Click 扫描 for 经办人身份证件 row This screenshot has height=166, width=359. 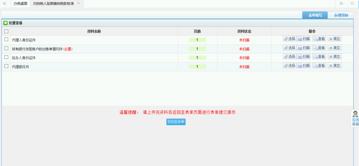(x=304, y=57)
